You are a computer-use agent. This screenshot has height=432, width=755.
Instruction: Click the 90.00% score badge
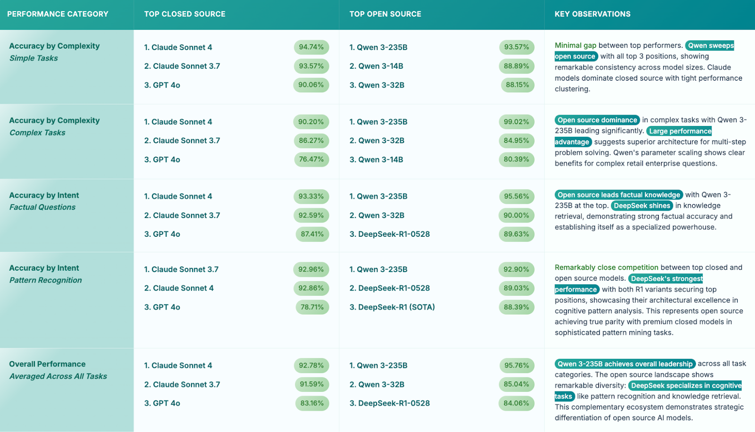point(516,215)
